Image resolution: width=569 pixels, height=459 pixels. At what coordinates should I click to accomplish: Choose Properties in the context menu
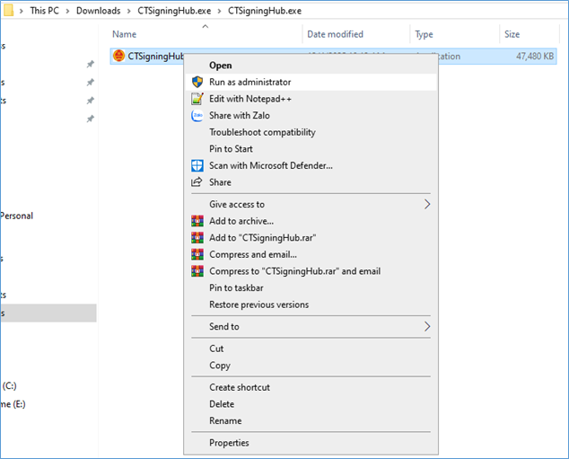coord(229,443)
